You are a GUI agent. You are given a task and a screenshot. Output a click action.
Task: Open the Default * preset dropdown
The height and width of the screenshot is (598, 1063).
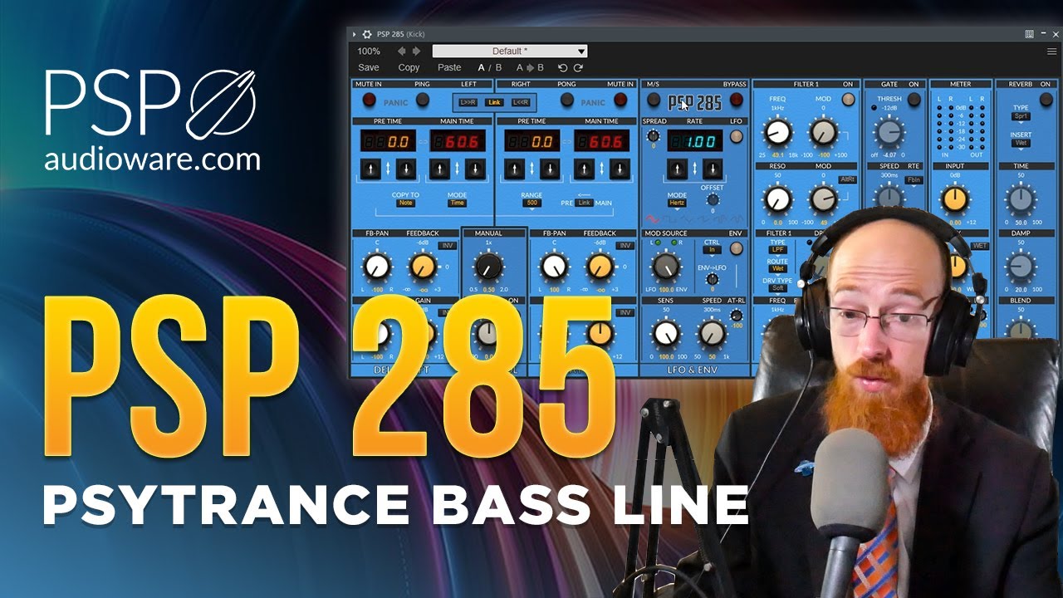click(x=510, y=51)
